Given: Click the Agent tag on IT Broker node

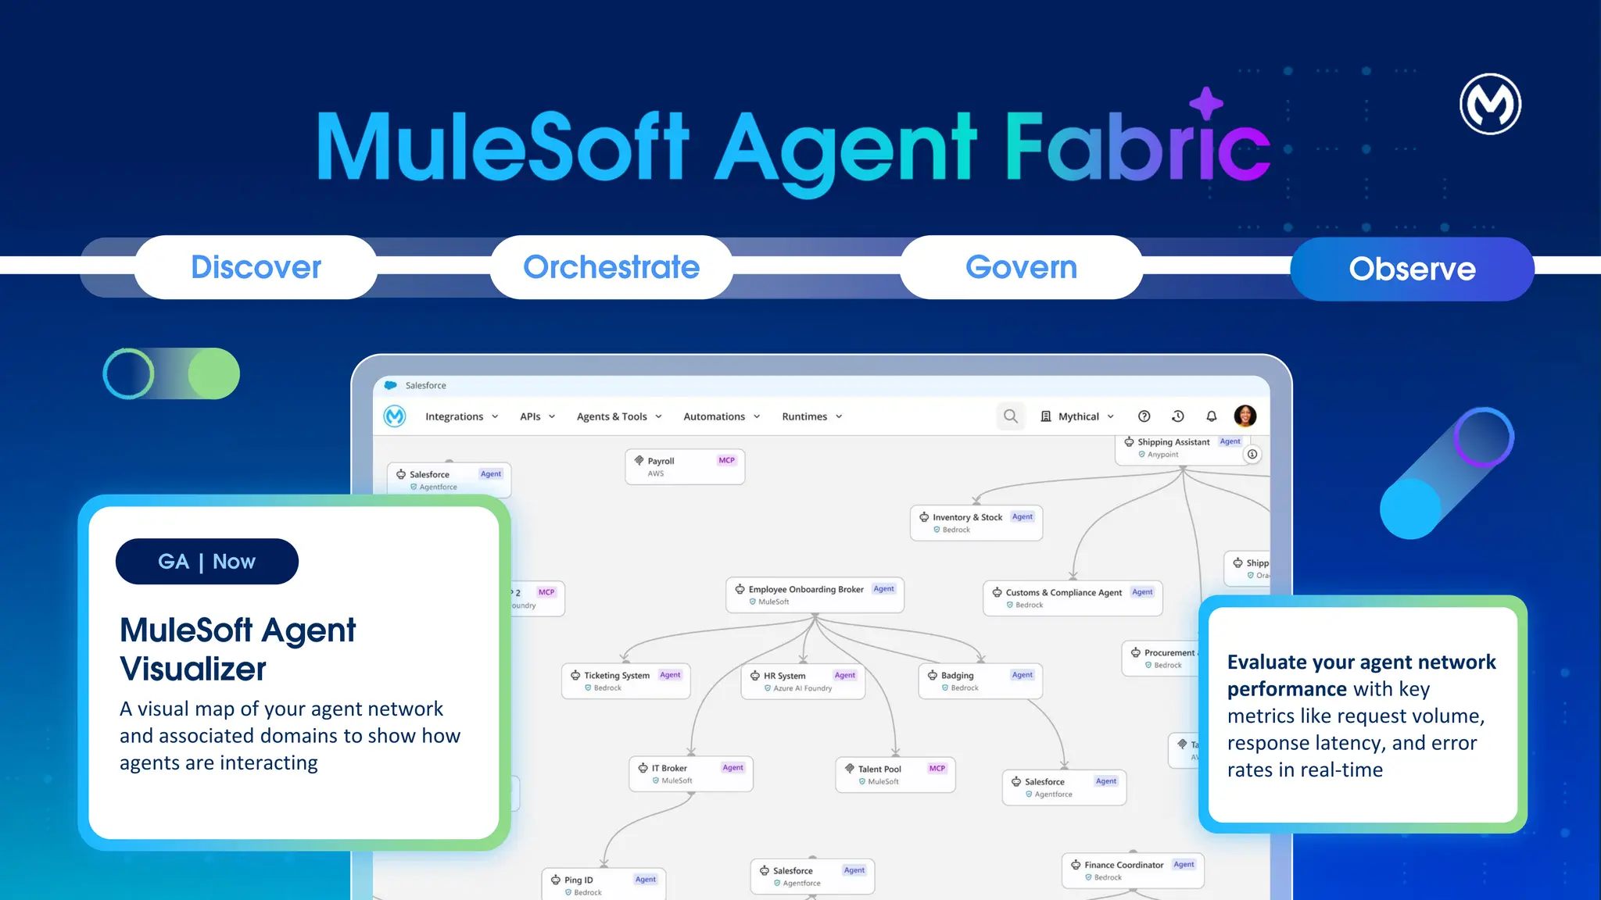Looking at the screenshot, I should pyautogui.click(x=732, y=767).
